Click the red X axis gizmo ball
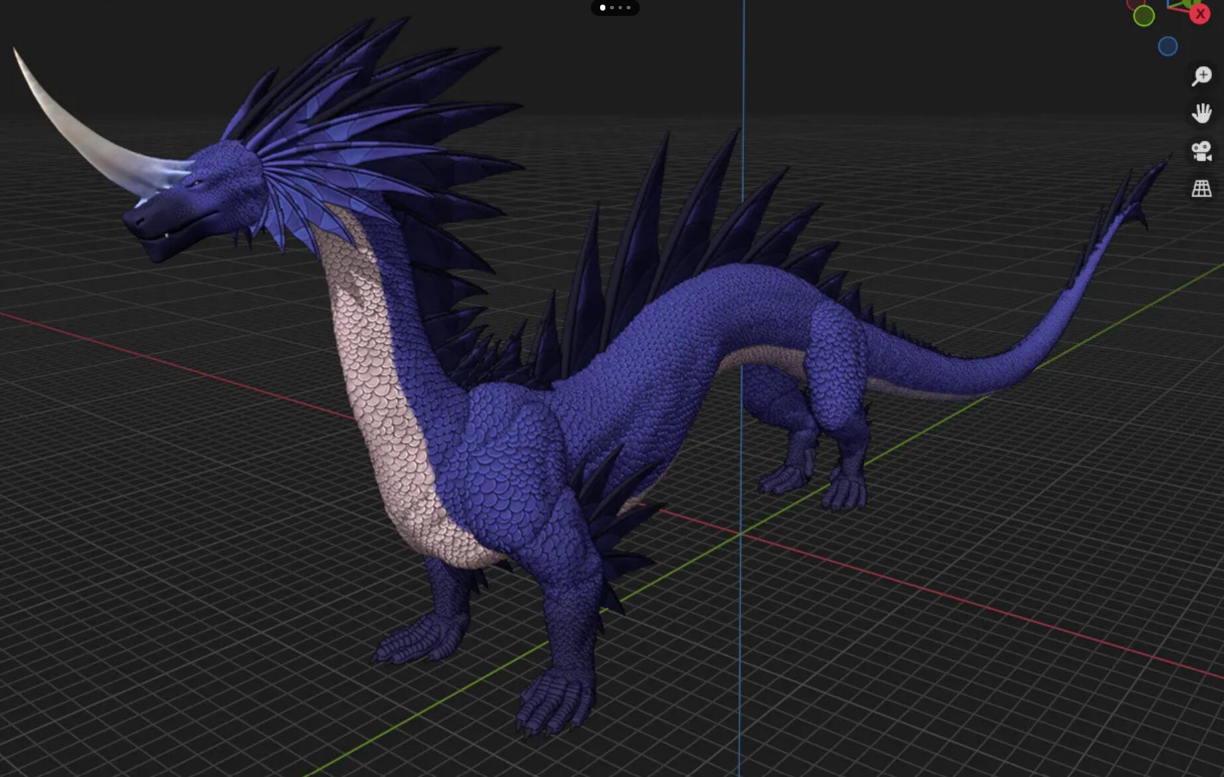1224x777 pixels. [x=1200, y=14]
